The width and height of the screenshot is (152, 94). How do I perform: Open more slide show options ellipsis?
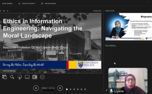coord(42,77)
